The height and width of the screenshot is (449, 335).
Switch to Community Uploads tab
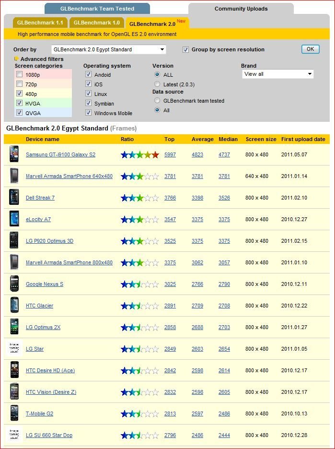click(x=241, y=9)
